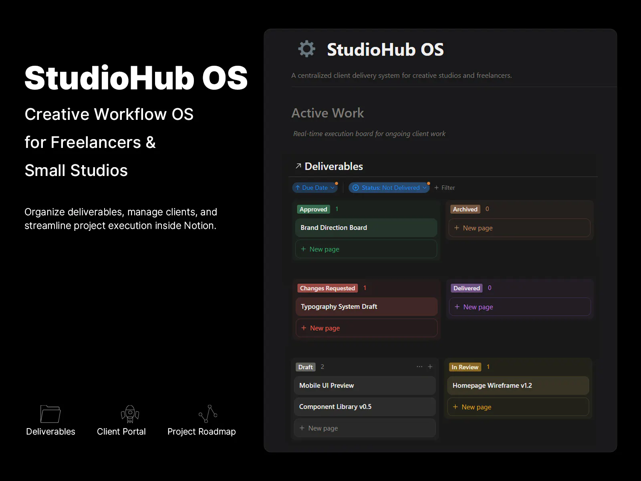Open the Status: Not Delivered filter dropdown
The height and width of the screenshot is (481, 641).
pos(389,188)
